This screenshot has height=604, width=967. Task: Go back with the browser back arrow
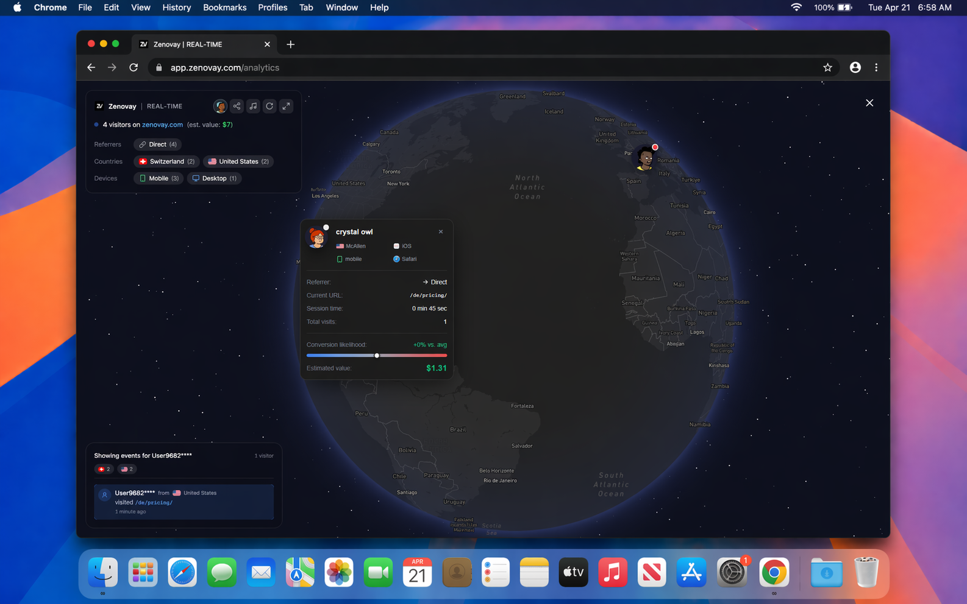tap(91, 68)
